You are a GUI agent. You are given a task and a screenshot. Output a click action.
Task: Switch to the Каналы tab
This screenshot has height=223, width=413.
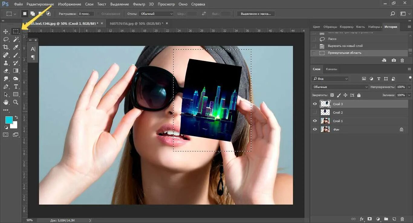point(331,69)
